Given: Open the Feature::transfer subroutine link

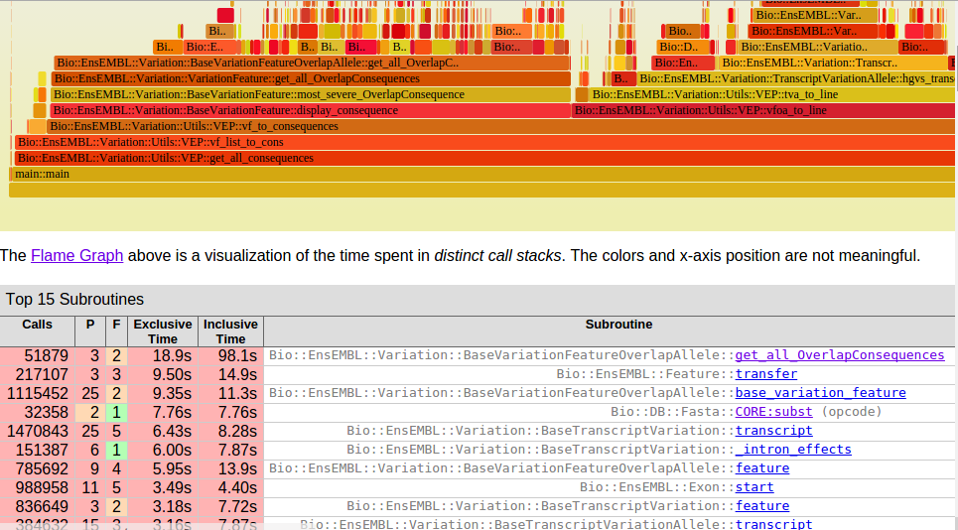Looking at the screenshot, I should click(765, 374).
